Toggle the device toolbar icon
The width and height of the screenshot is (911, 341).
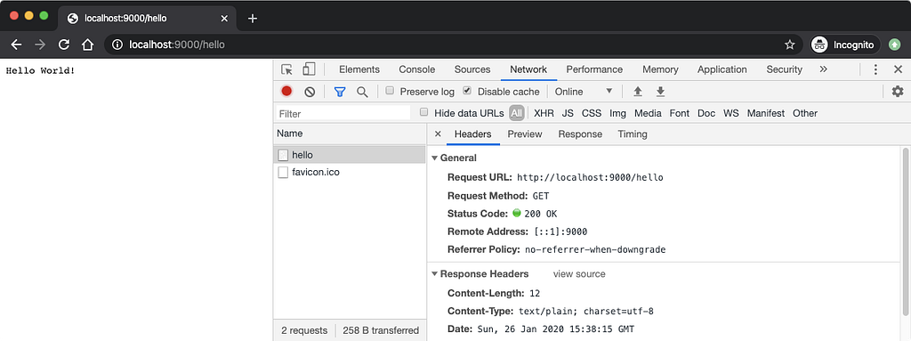(x=309, y=69)
